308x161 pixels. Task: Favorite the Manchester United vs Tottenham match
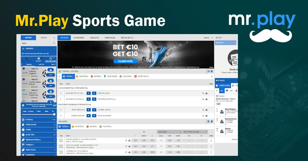(203, 99)
